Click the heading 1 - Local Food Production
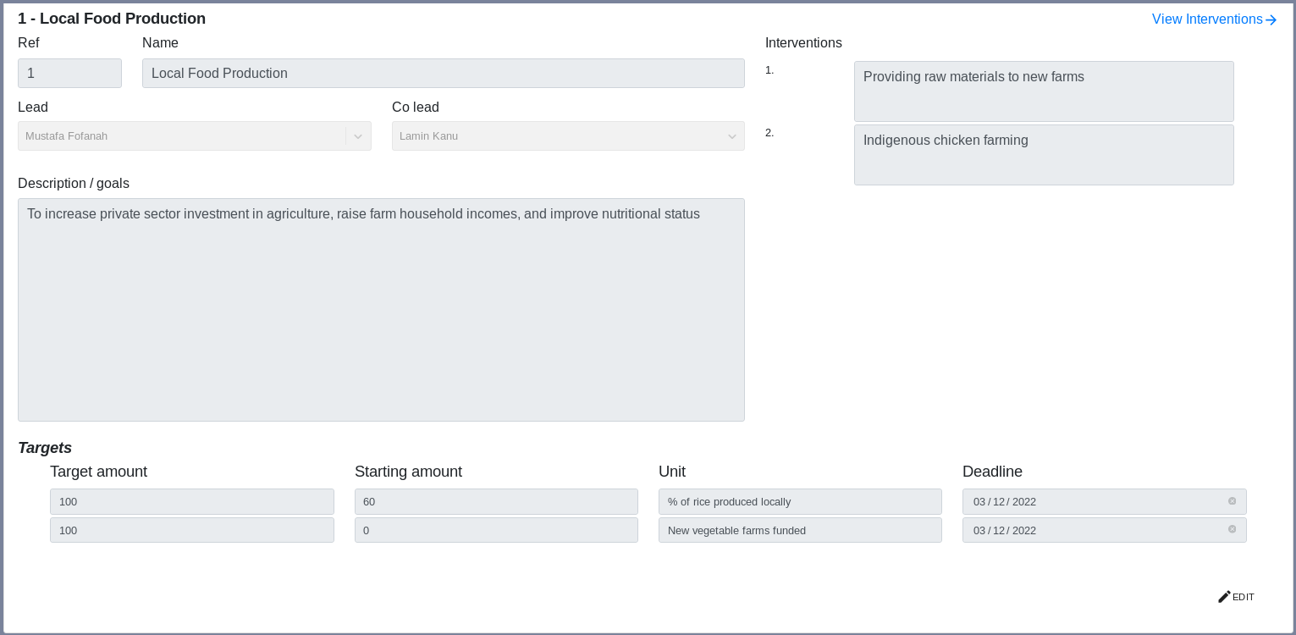 (x=112, y=19)
